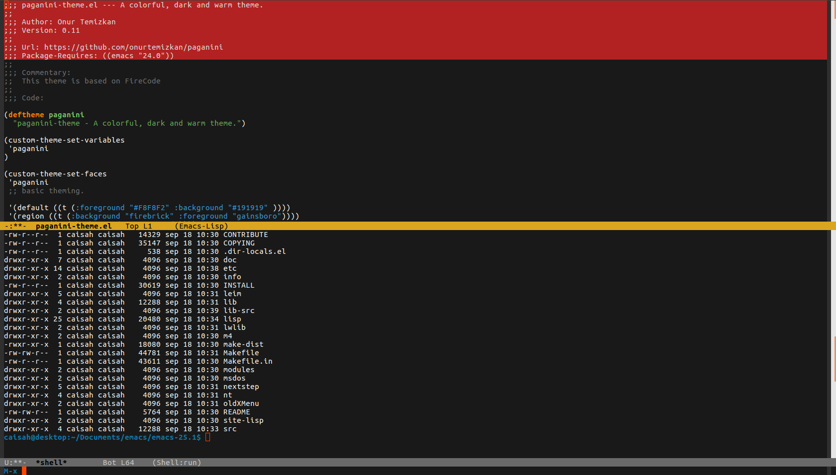Click the theme docstring line
Screen dimensions: 836x475
[x=129, y=123]
